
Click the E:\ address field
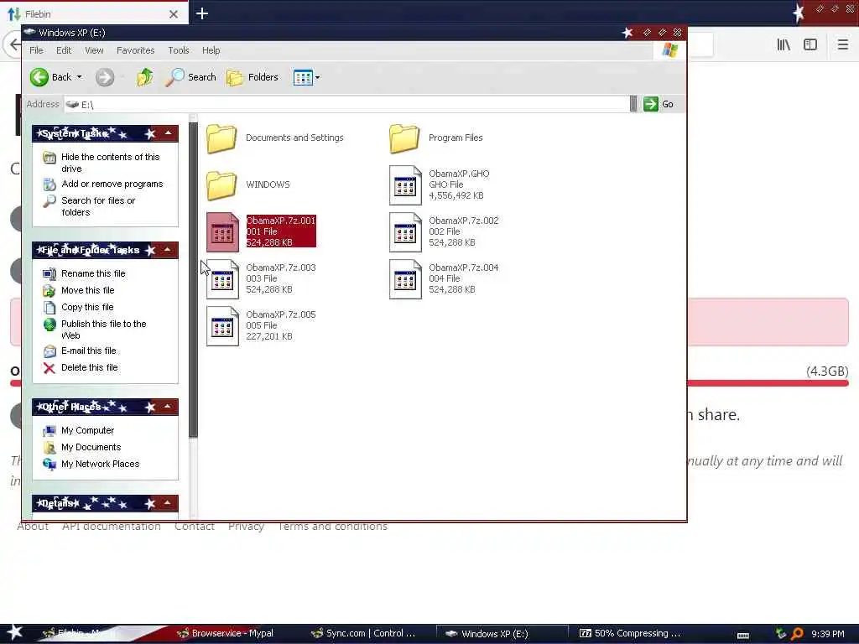[x=346, y=104]
